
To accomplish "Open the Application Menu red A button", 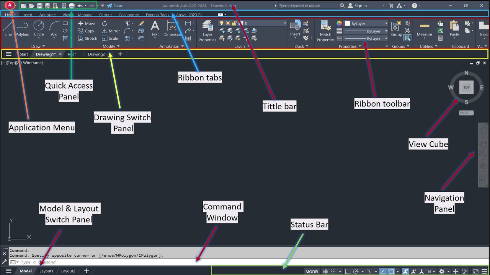I will (10, 5).
